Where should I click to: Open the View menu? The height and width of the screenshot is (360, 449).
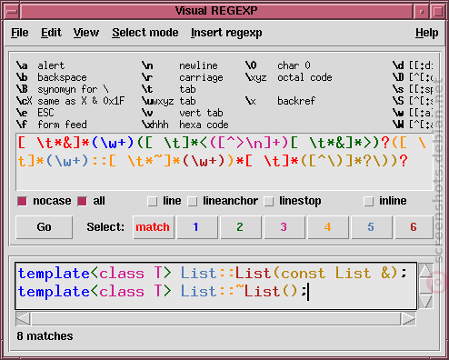click(86, 33)
